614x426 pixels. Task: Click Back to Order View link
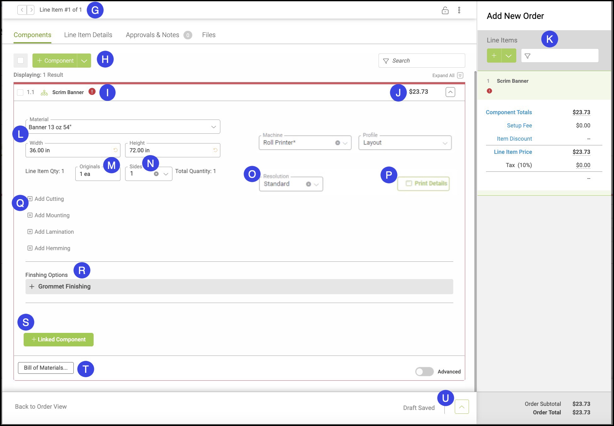point(41,406)
